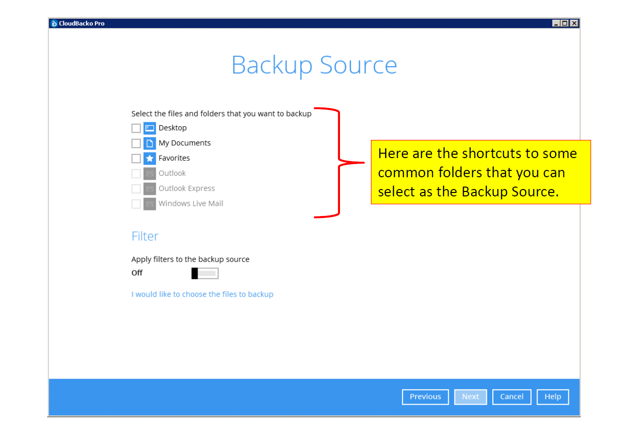Enable backup of My Documents
The height and width of the screenshot is (436, 623).
(x=136, y=143)
